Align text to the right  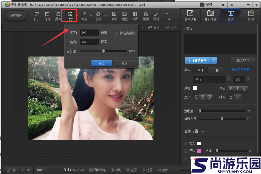point(209,97)
